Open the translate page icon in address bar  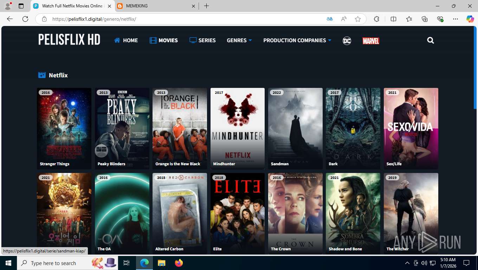click(329, 19)
